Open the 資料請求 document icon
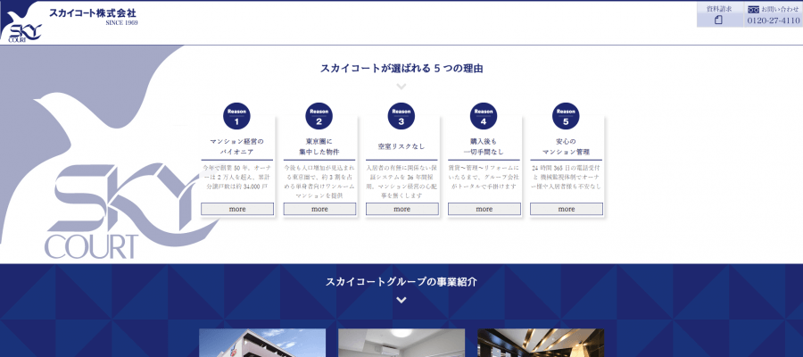This screenshot has height=357, width=803. tap(718, 20)
